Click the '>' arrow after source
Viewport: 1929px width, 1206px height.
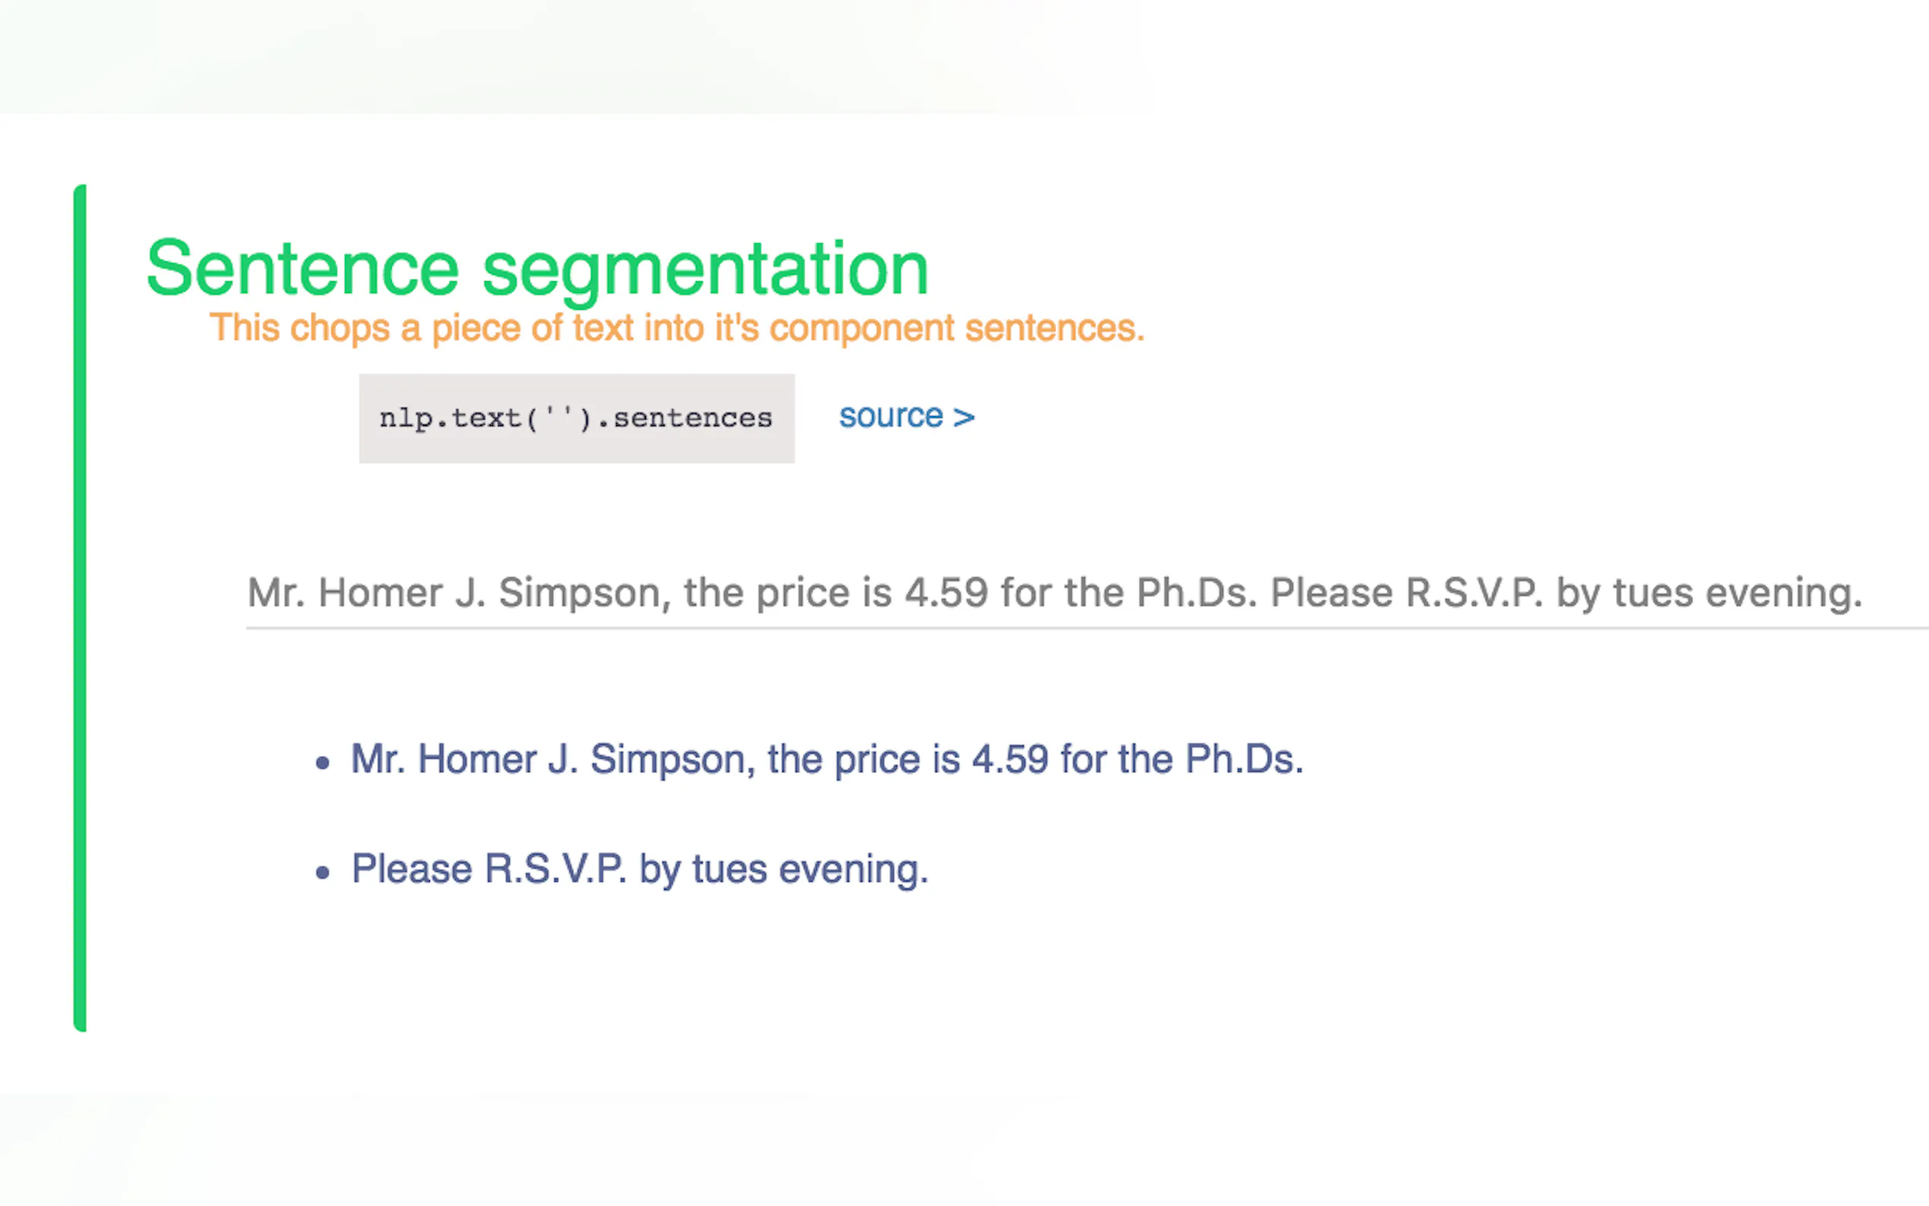964,417
